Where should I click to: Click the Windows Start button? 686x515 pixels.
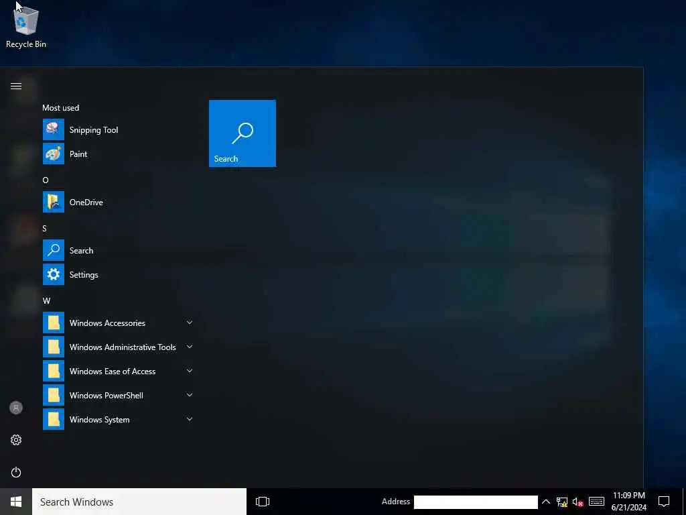pos(16,502)
